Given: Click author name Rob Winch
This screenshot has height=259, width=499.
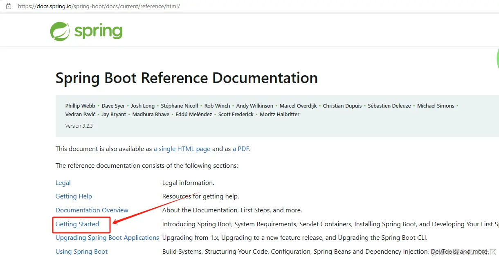Looking at the screenshot, I should tap(217, 106).
